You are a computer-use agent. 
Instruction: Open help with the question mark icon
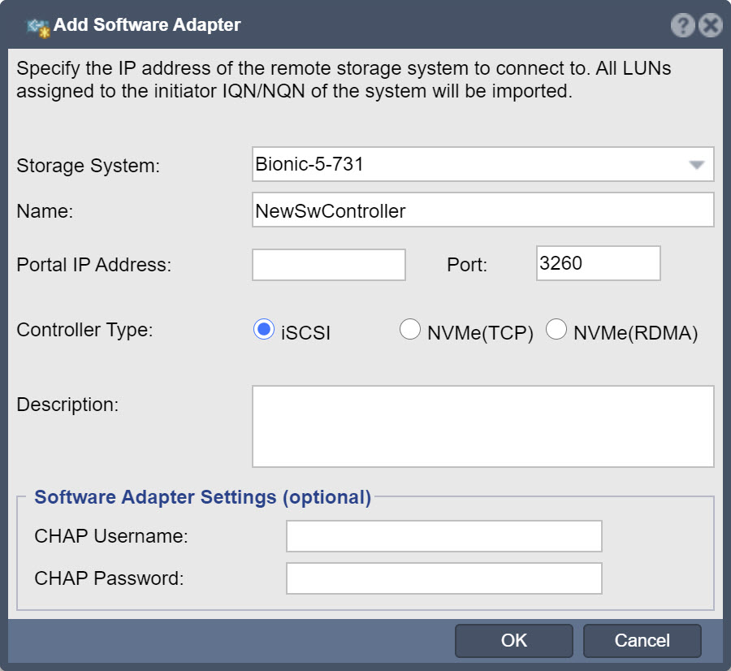coord(682,24)
